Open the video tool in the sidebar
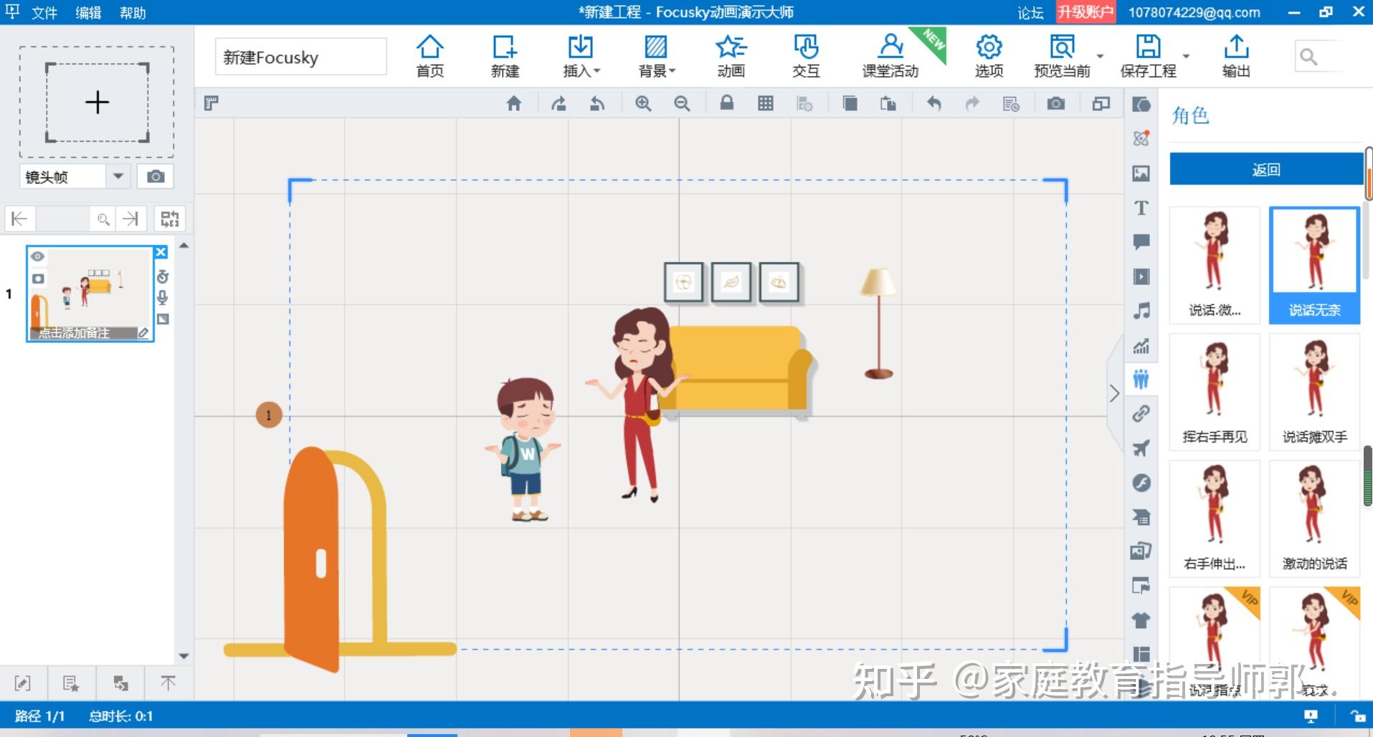Image resolution: width=1373 pixels, height=737 pixels. (1141, 276)
